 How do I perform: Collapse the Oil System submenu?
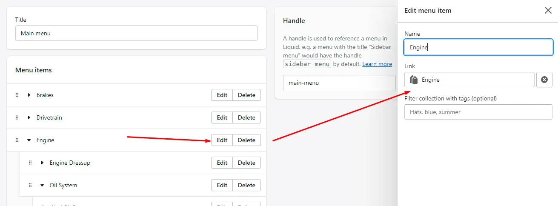tap(42, 185)
